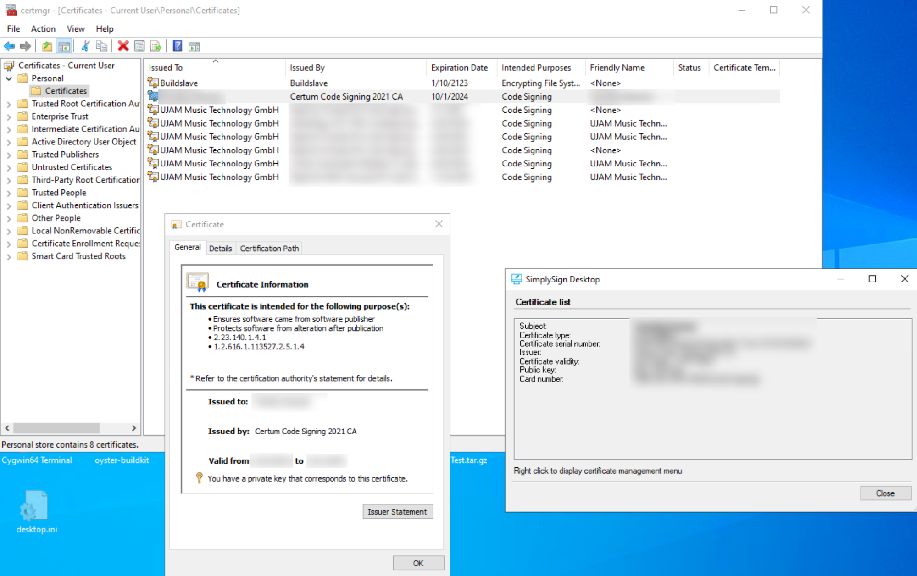The image size is (917, 576).
Task: Switch to the Certification Path tab
Action: 269,248
